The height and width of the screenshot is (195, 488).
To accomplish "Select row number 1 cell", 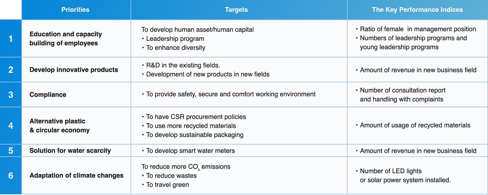I will click(x=11, y=39).
